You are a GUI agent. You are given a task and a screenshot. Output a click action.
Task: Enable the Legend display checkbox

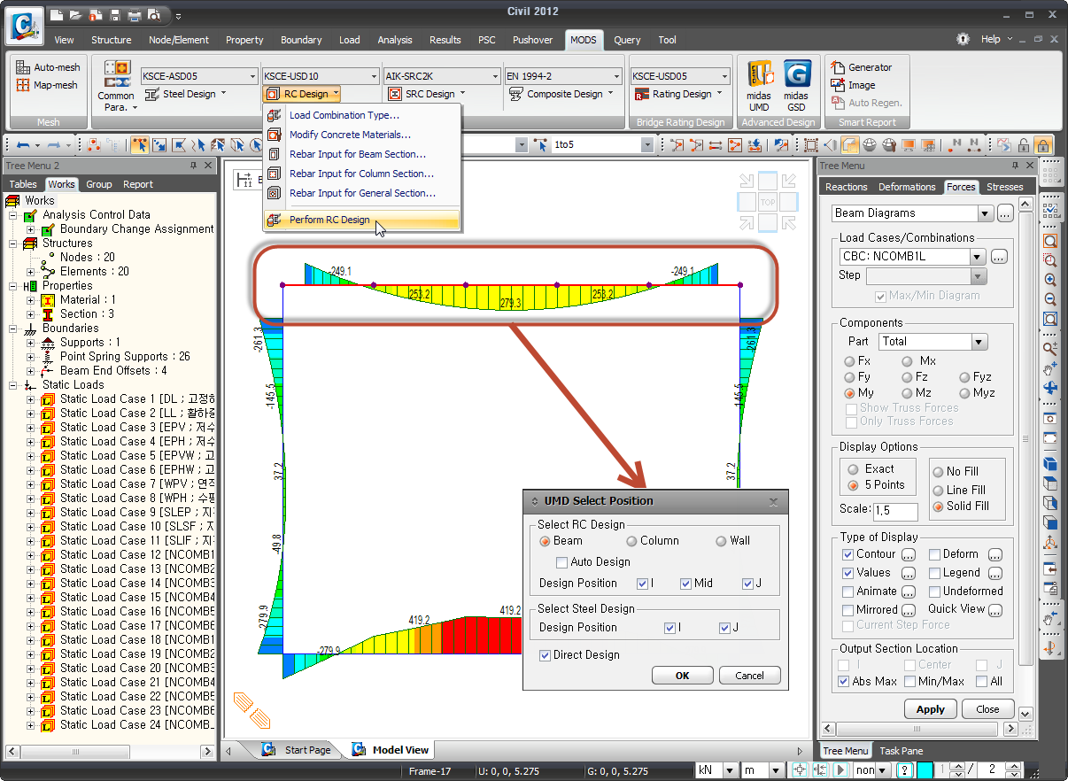tap(933, 573)
